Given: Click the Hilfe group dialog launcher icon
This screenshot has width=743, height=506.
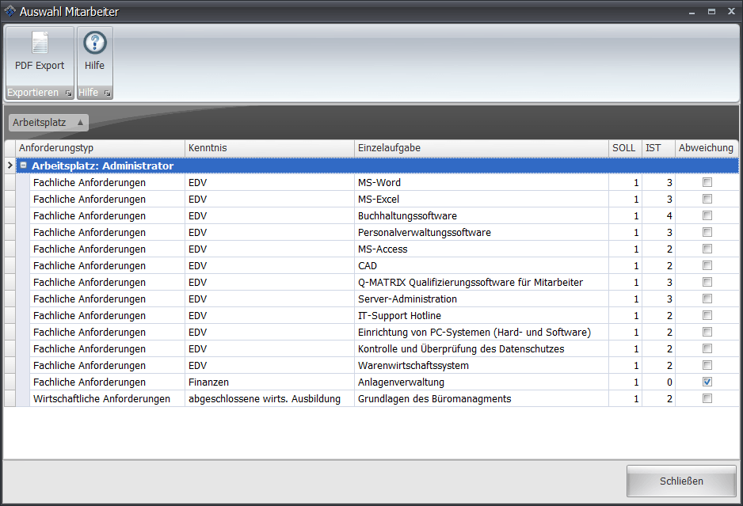Looking at the screenshot, I should [108, 93].
